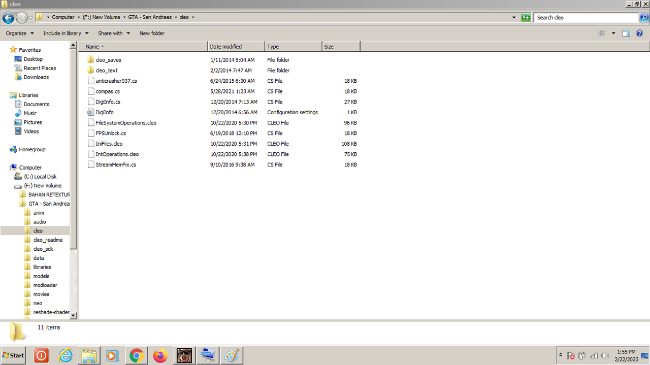
Task: Click Computer in the address breadcrumb
Action: pos(63,17)
